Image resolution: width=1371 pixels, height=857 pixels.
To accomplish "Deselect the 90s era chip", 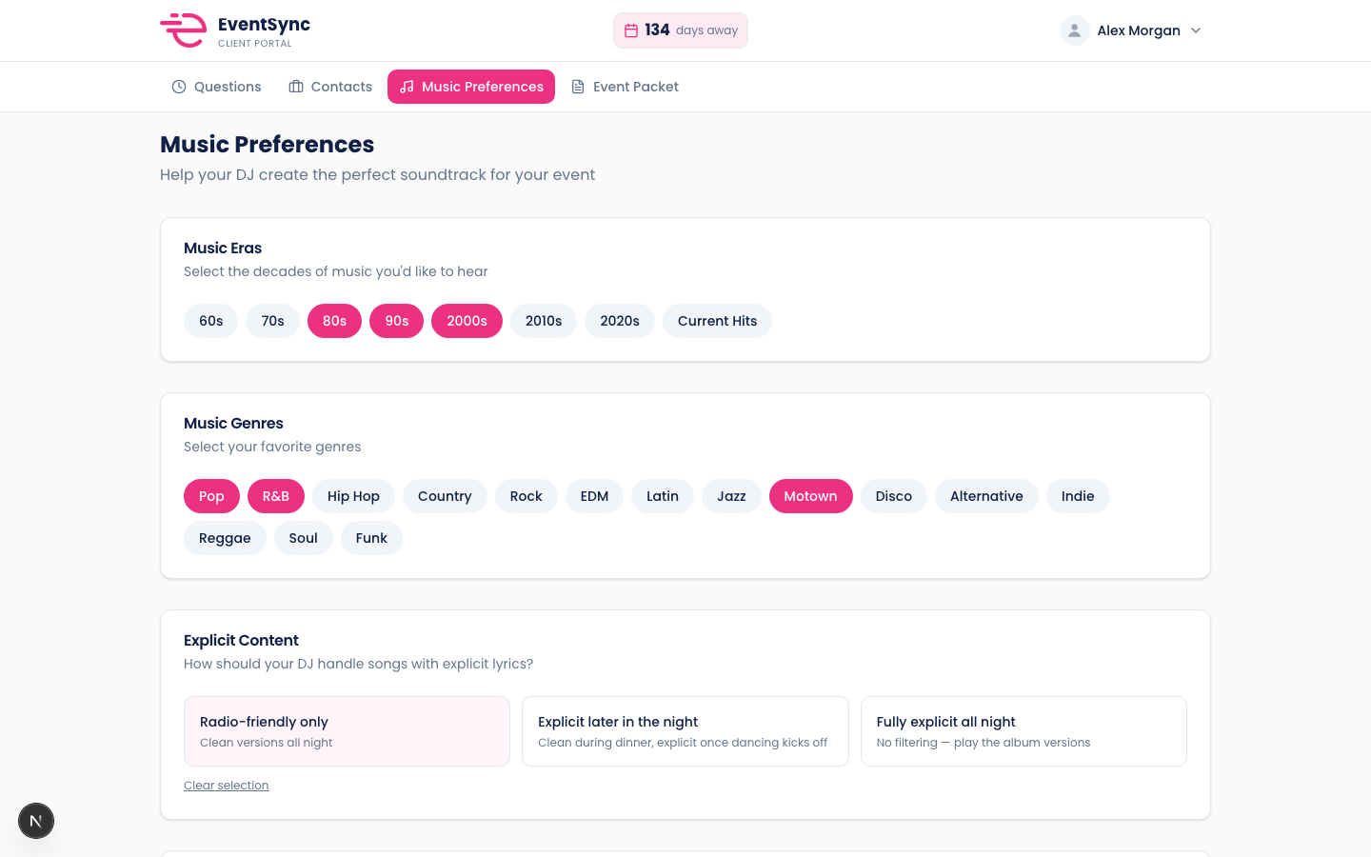I will 397,321.
